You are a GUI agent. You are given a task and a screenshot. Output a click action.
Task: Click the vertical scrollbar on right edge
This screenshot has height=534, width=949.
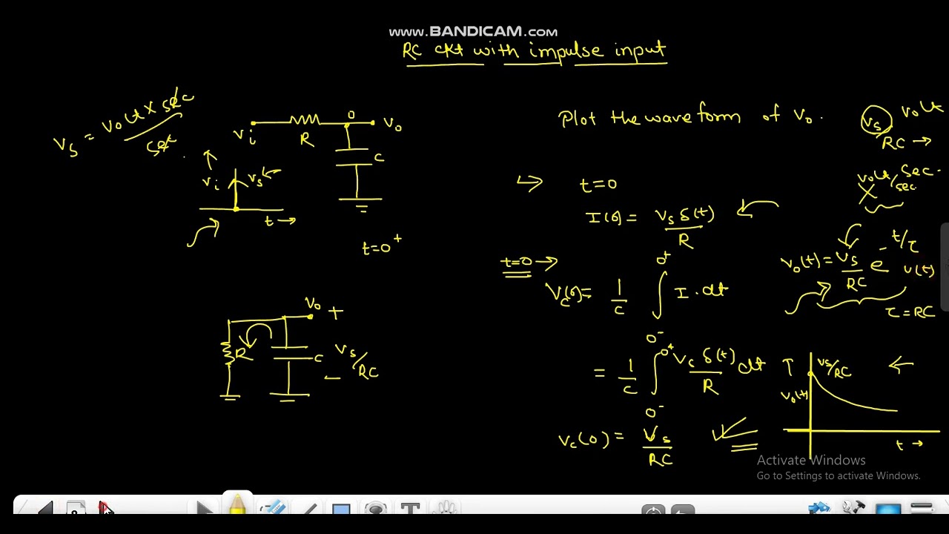point(945,267)
